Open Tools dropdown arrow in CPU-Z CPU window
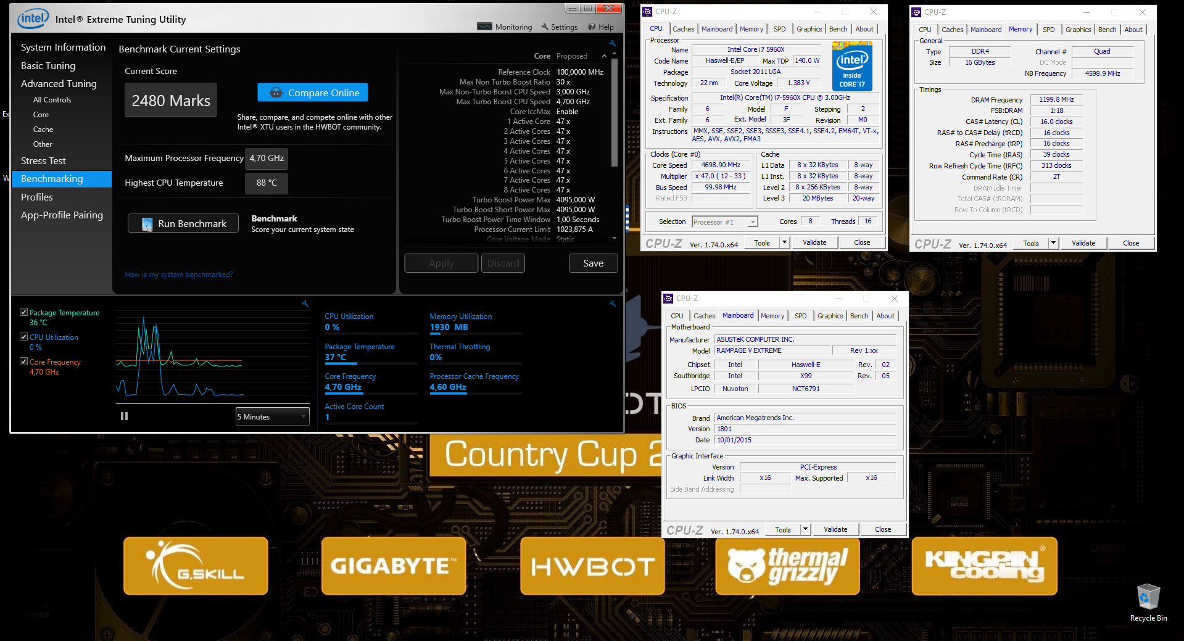1184x641 pixels. pyautogui.click(x=784, y=243)
